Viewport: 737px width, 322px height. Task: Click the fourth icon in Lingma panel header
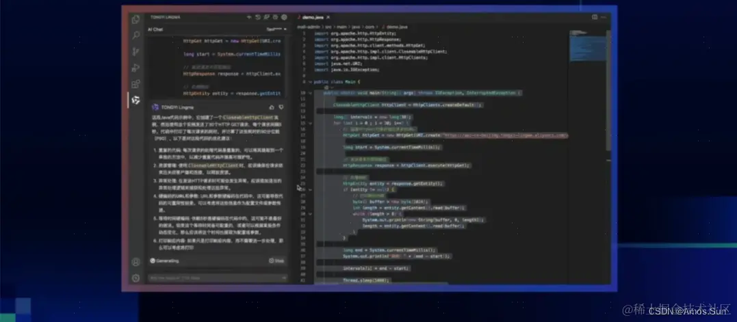point(275,17)
